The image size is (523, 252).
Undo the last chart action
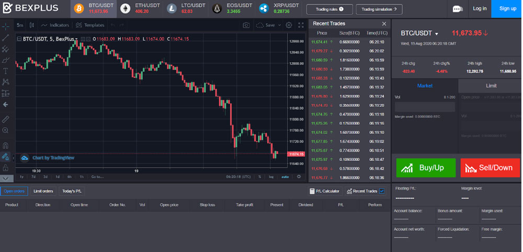(113, 25)
